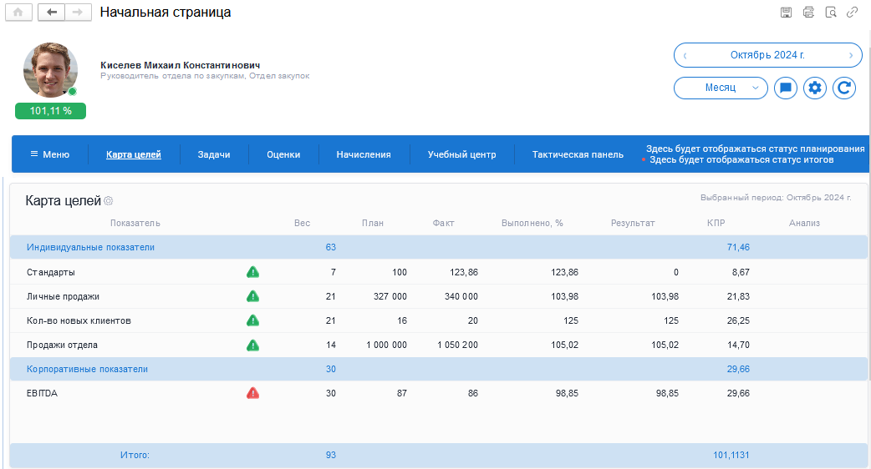The height and width of the screenshot is (469, 871).
Task: Click the save (floppy disk) icon
Action: pyautogui.click(x=786, y=13)
